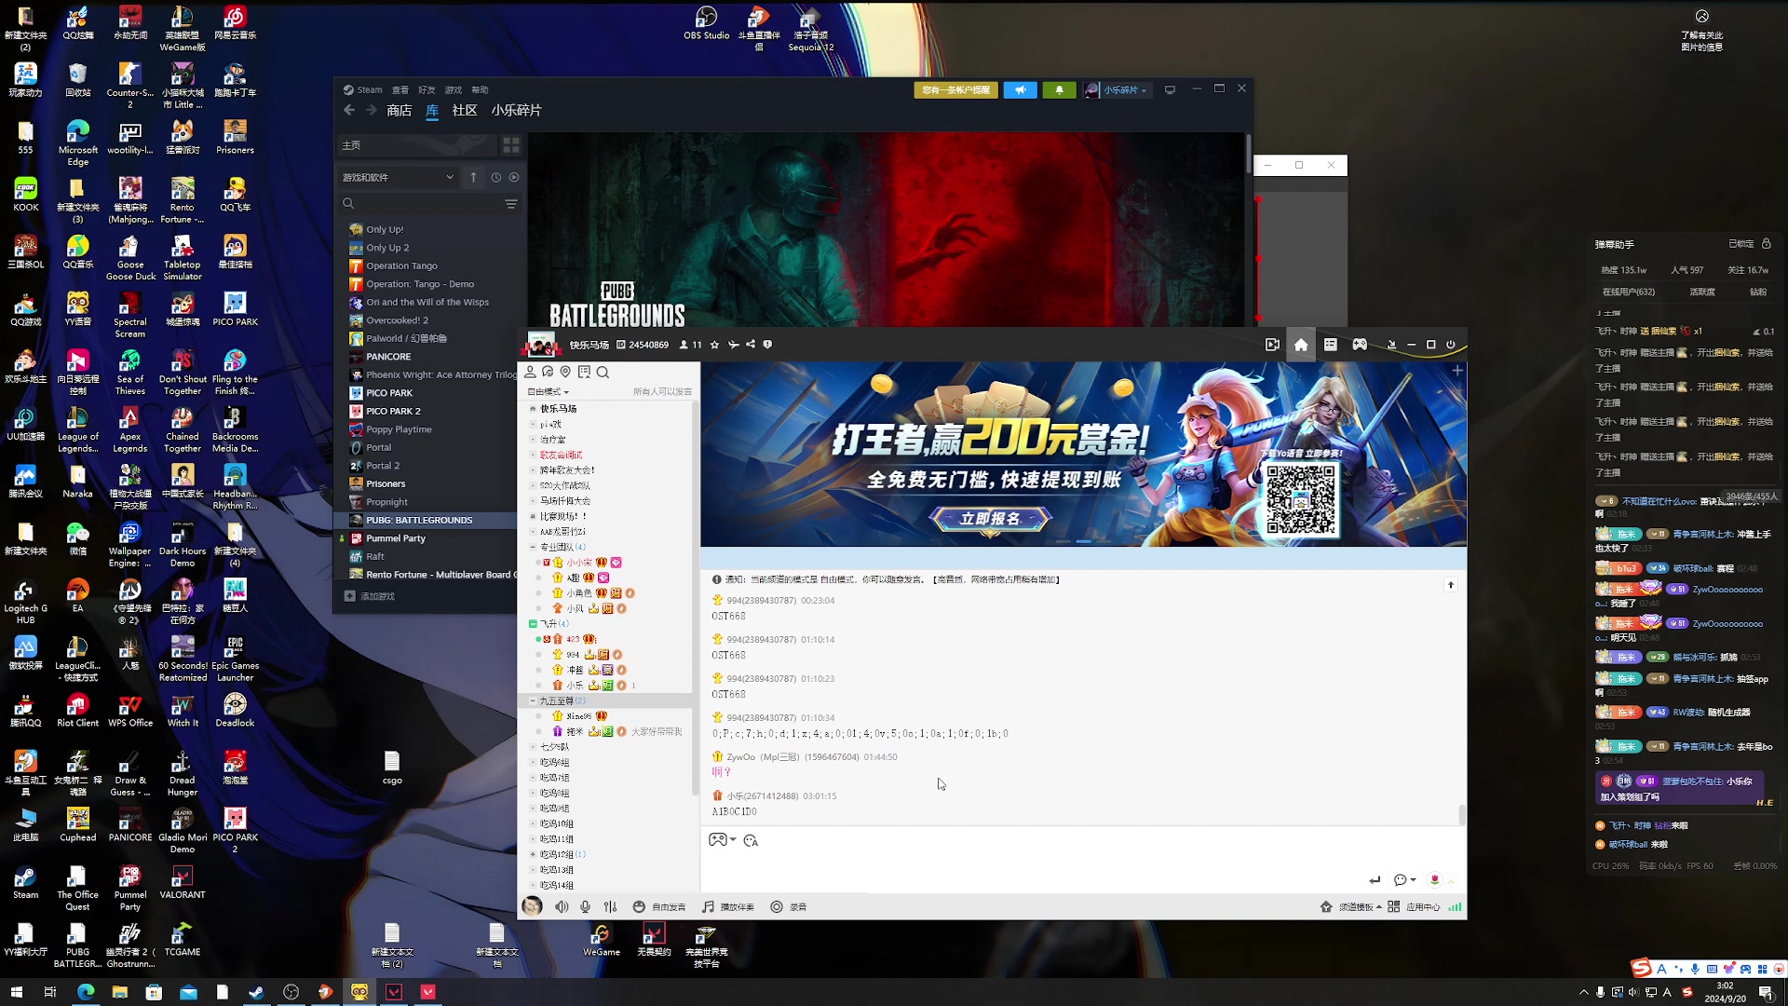Toggle the lock in the danmaku assistant panel
This screenshot has width=1788, height=1006.
click(1766, 243)
